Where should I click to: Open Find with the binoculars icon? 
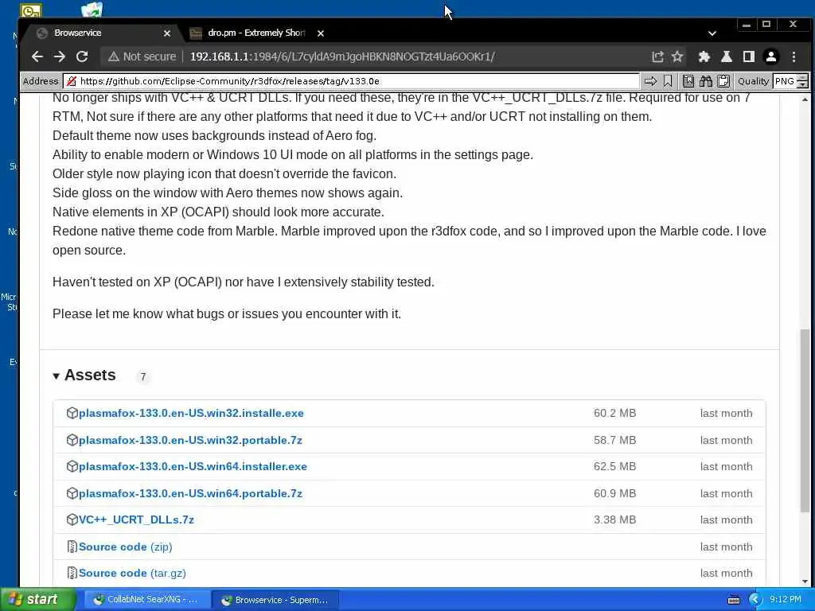coord(706,81)
